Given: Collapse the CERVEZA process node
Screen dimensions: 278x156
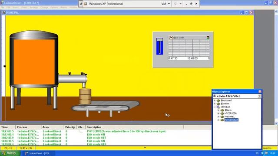Looking at the screenshot, I should (215, 107).
